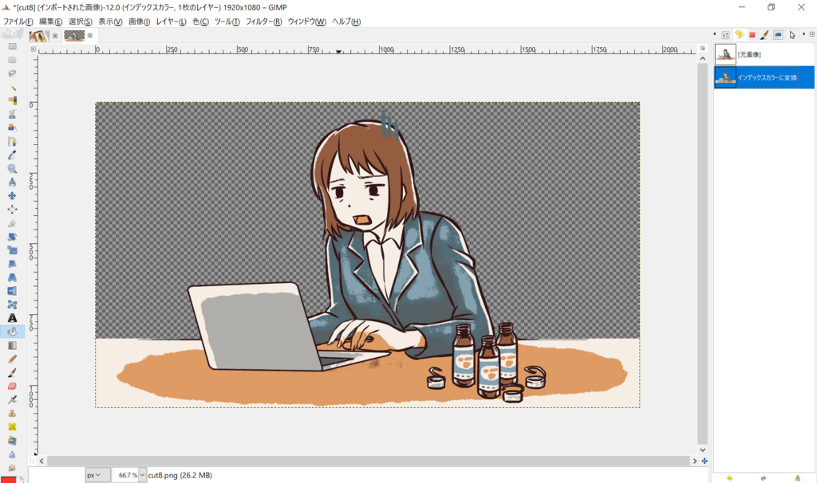817x483 pixels.
Task: Open the dock tab configuration menu button
Action: (811, 34)
